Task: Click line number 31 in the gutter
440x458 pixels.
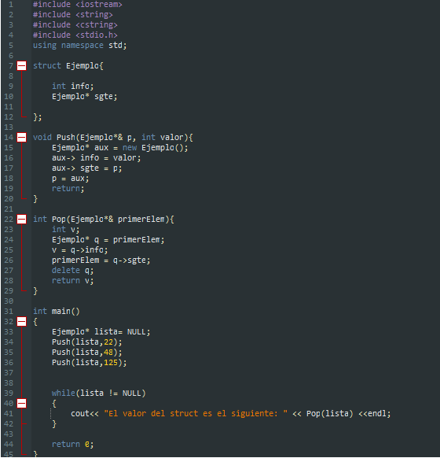Action: [x=9, y=312]
